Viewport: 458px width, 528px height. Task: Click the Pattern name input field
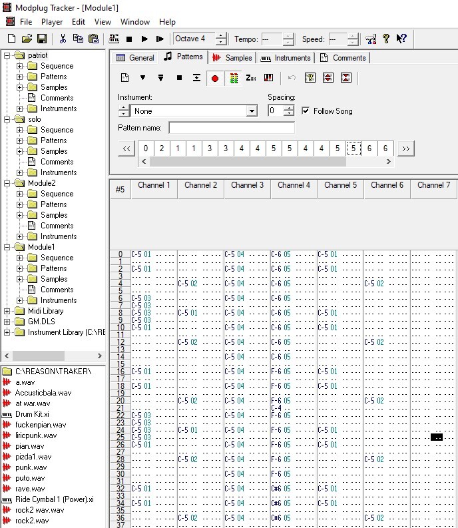tap(232, 128)
